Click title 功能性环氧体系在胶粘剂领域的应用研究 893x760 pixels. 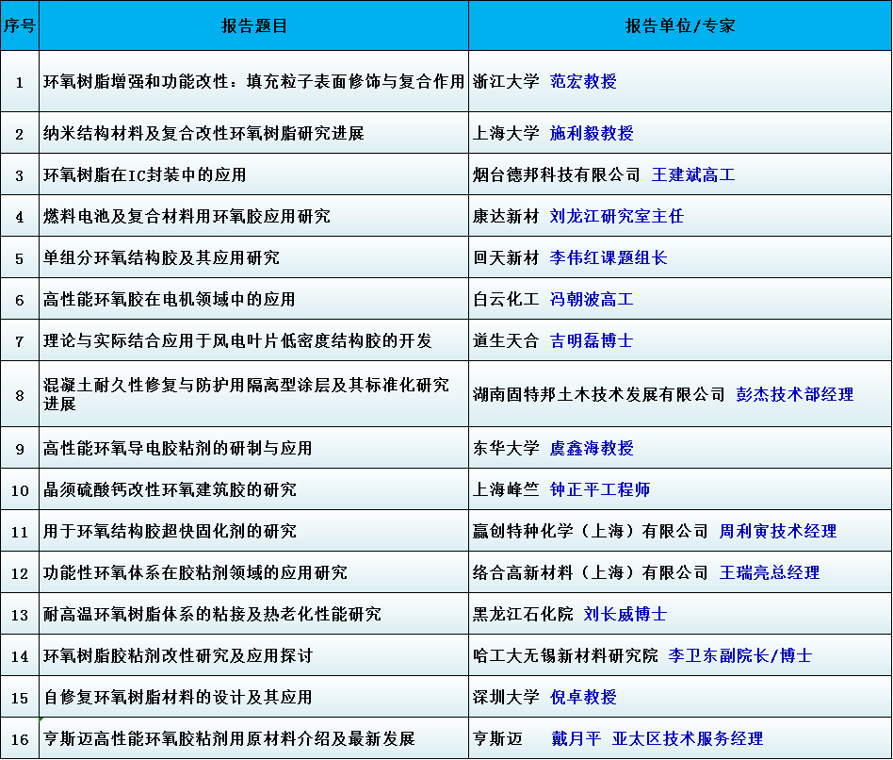click(x=195, y=573)
